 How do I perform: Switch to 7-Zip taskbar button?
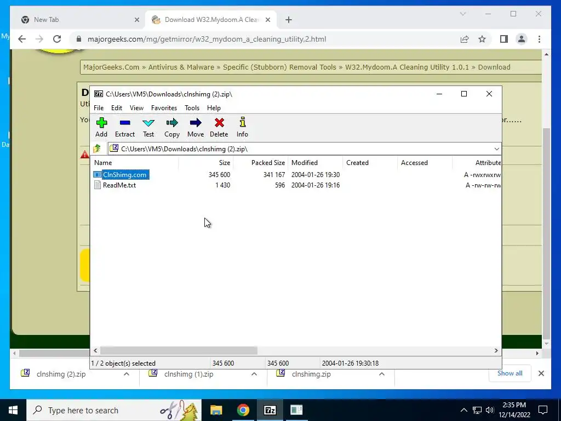(x=270, y=410)
